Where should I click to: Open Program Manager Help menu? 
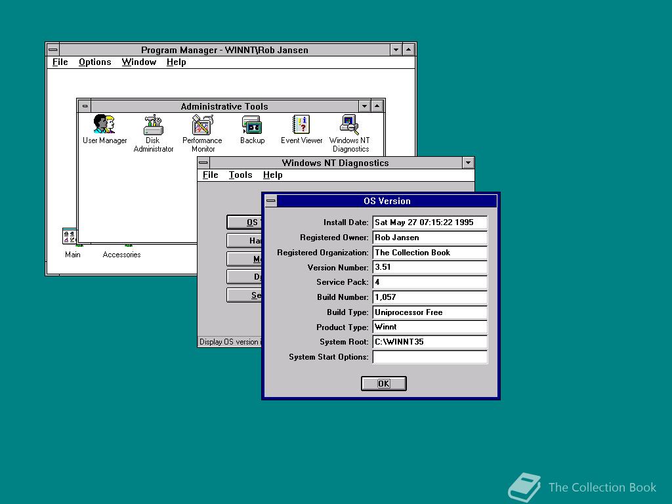[x=176, y=62]
